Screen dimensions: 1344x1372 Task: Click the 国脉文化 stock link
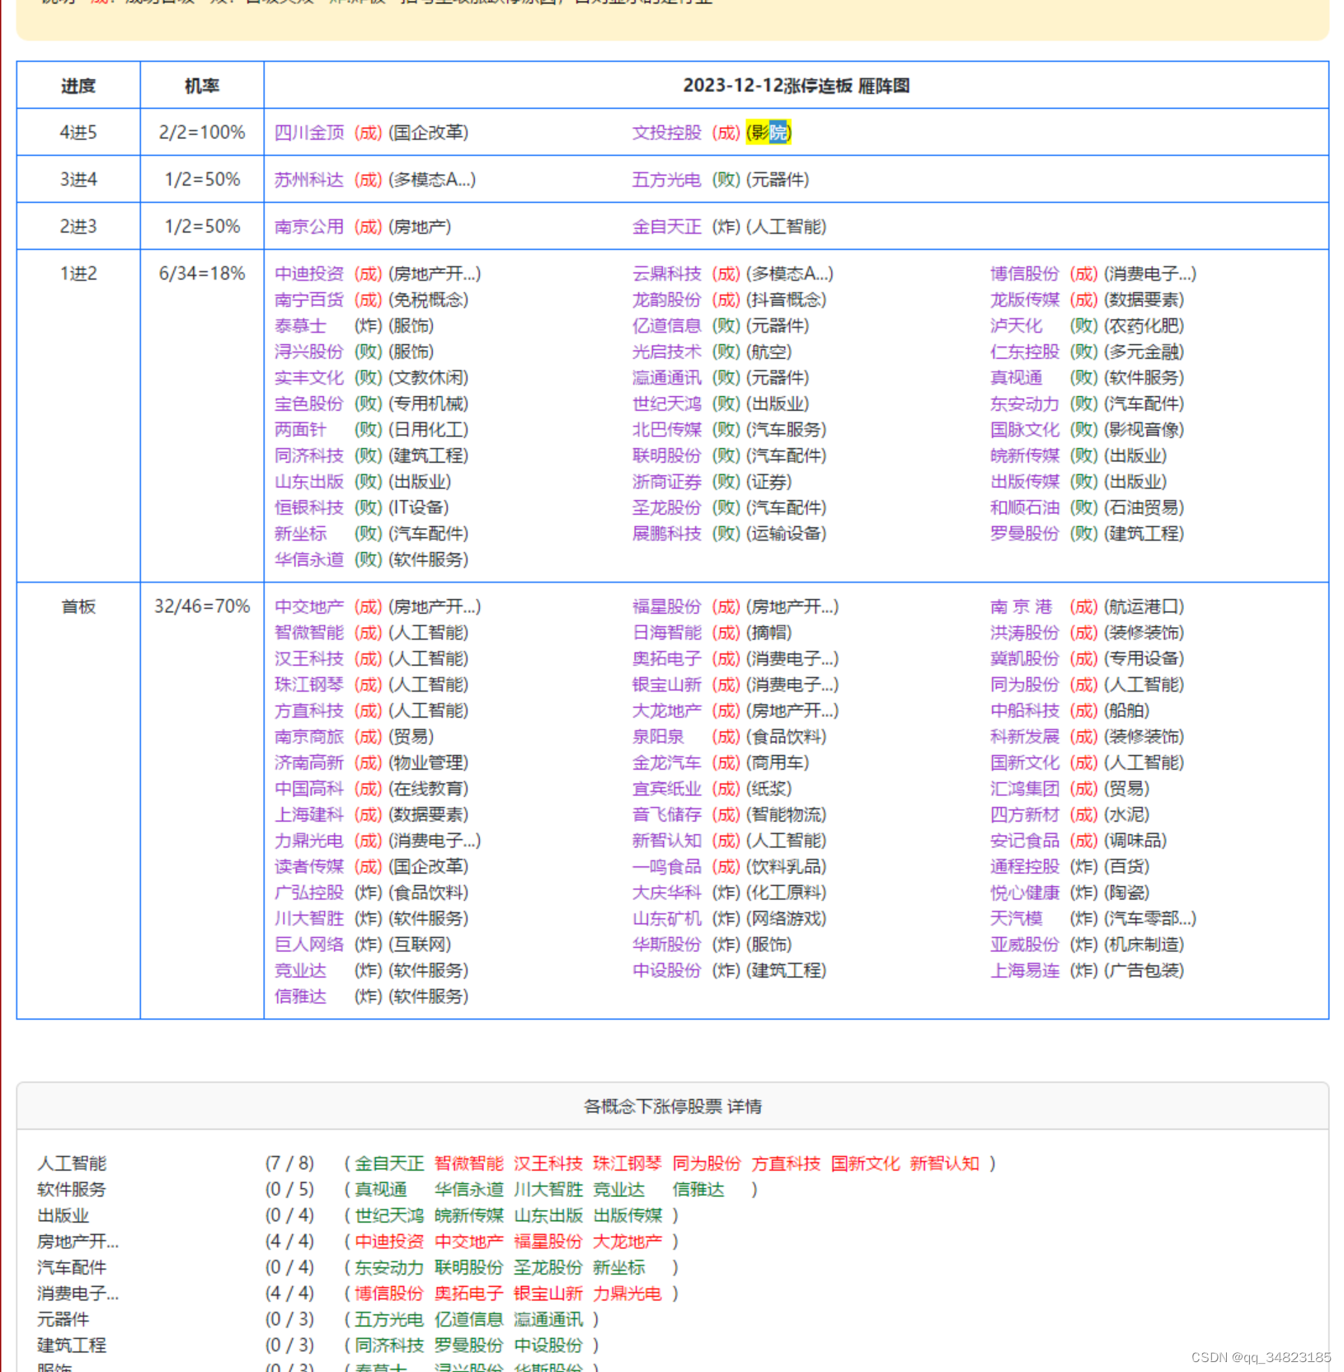(x=1025, y=430)
